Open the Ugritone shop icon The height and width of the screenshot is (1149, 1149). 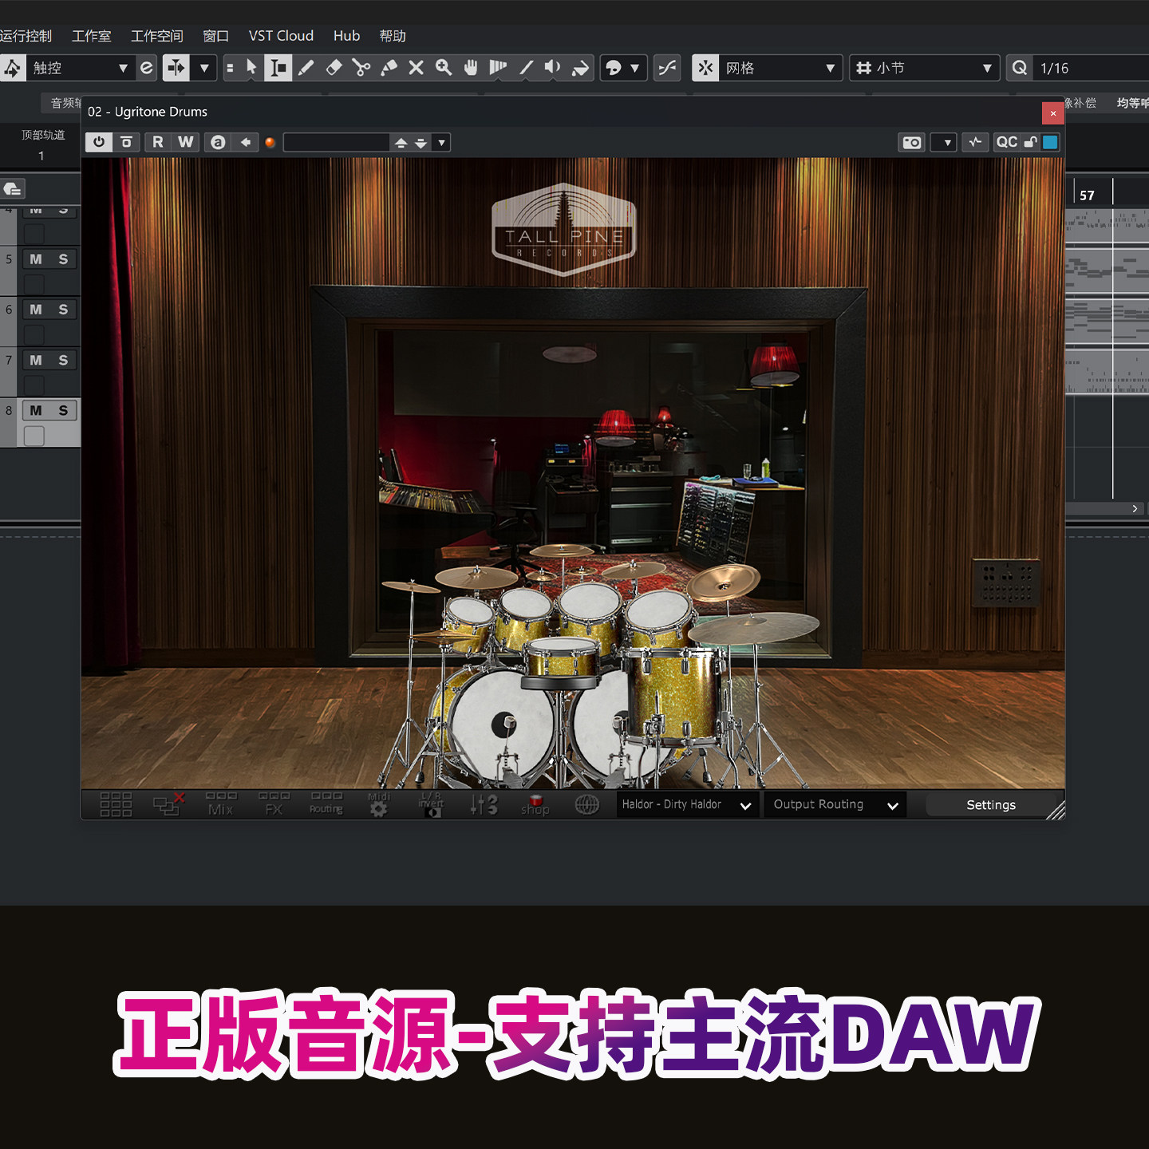click(535, 804)
